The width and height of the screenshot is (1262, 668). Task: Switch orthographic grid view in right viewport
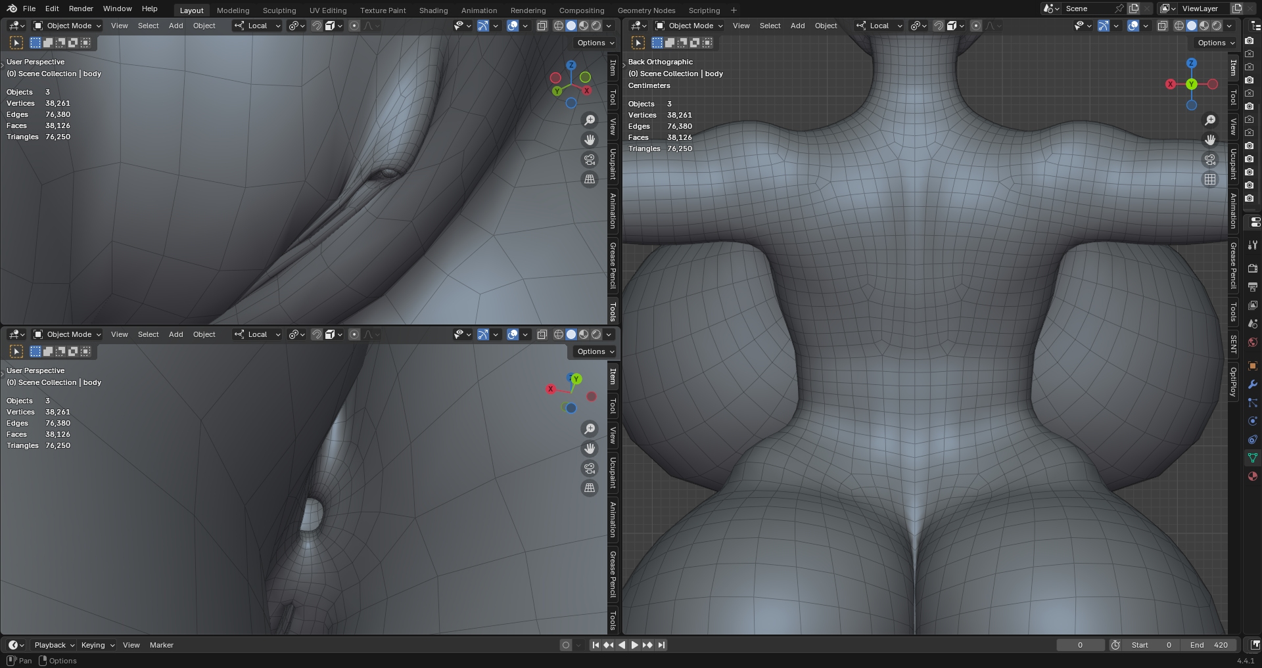[1210, 179]
